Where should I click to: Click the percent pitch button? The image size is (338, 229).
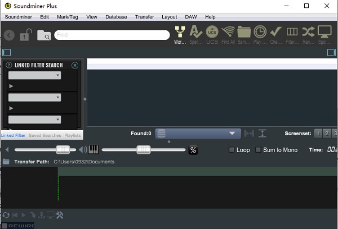pyautogui.click(x=193, y=150)
